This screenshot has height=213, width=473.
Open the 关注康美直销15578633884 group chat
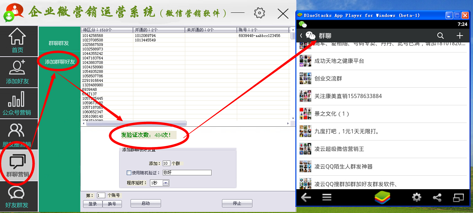[x=383, y=96]
